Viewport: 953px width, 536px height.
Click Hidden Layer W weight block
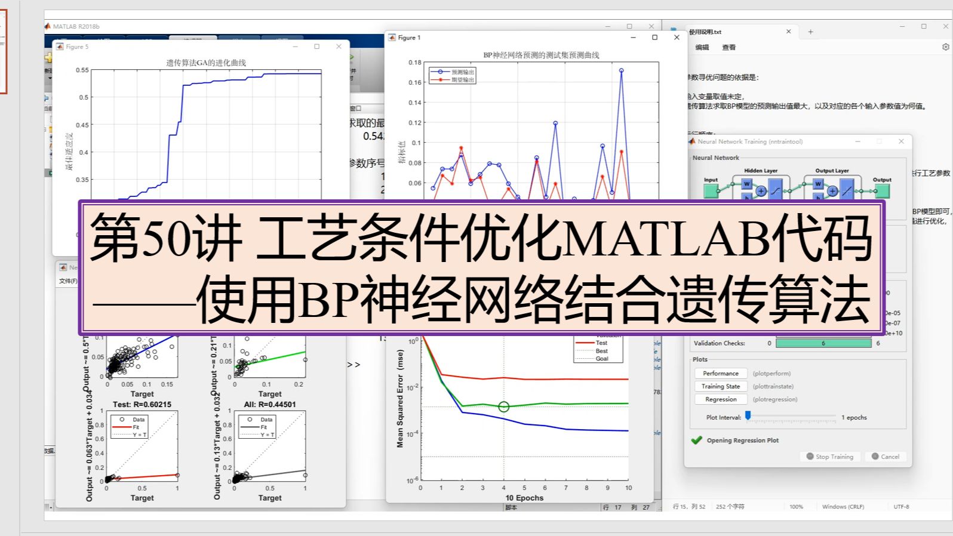(746, 184)
